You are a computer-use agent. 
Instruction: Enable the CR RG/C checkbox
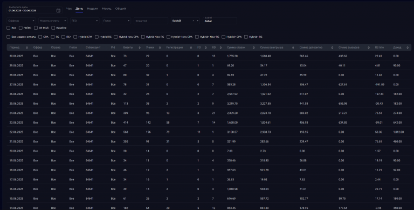[36, 28]
